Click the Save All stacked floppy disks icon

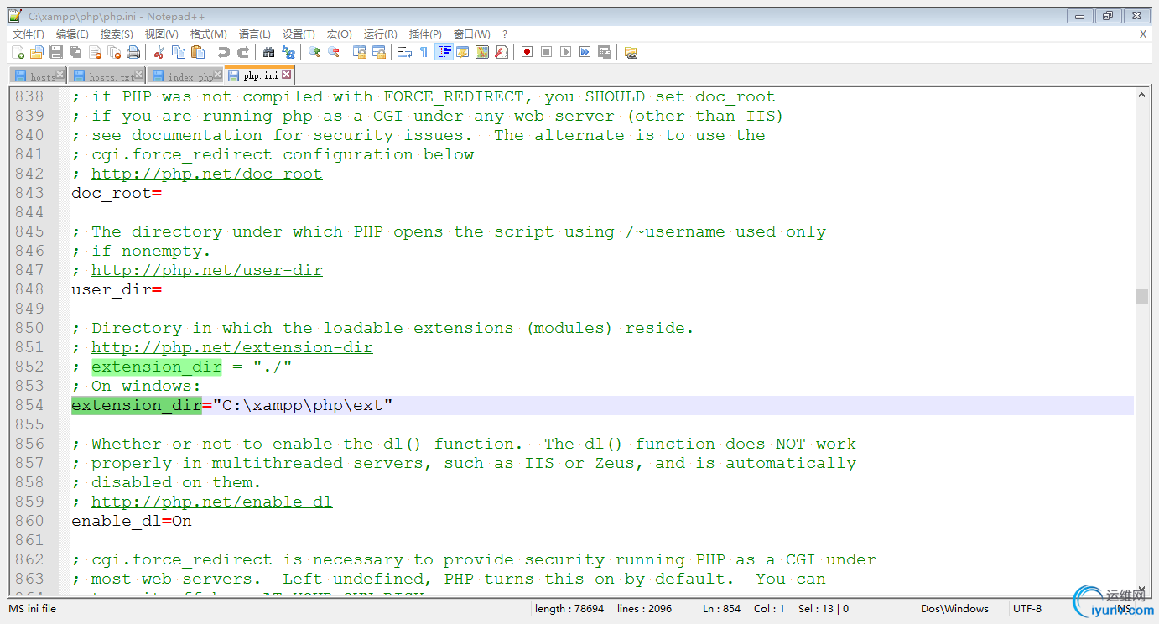pyautogui.click(x=75, y=52)
